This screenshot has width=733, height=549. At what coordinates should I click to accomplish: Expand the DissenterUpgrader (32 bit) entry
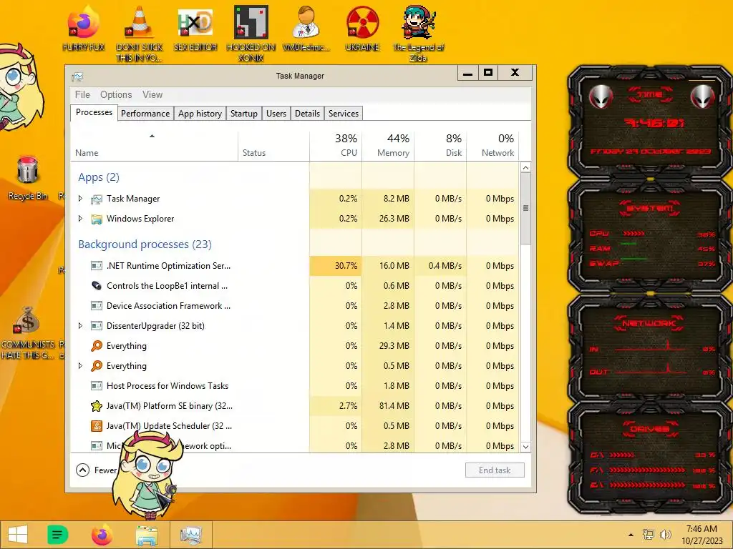pyautogui.click(x=80, y=326)
